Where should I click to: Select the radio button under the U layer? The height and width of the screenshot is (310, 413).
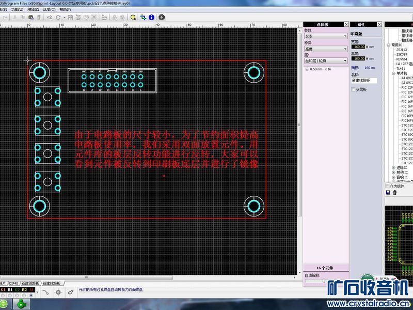[x=31, y=296]
